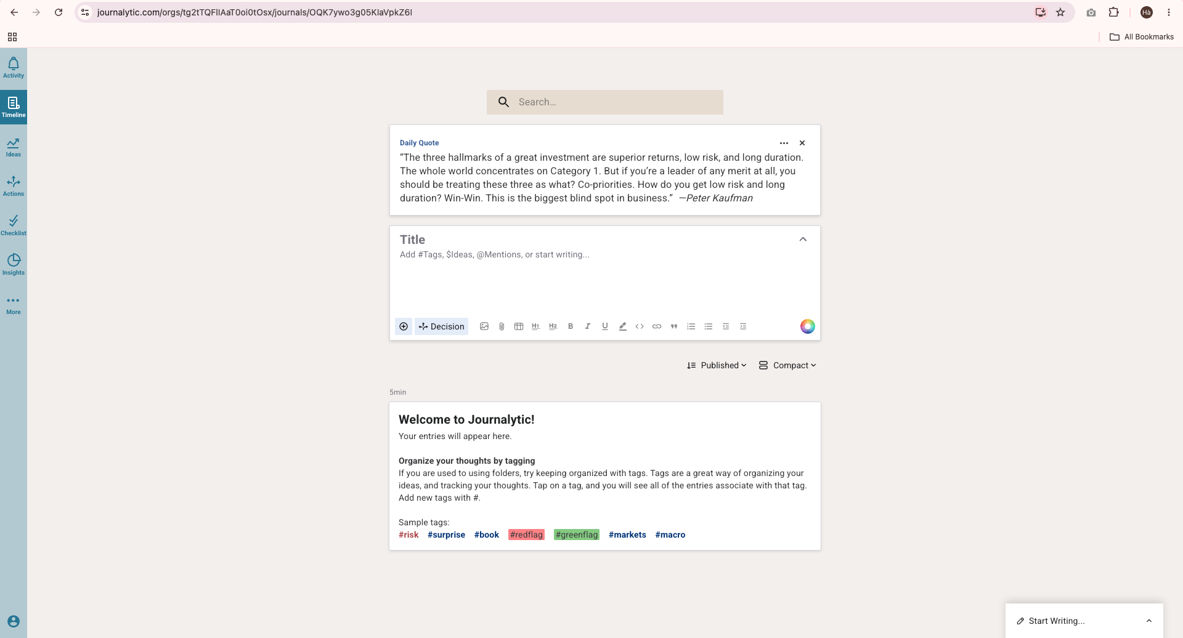Click the #surprise tag
Screen dimensions: 1183x638
click(x=446, y=535)
